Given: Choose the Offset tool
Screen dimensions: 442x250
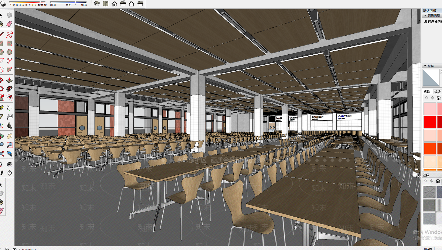Looking at the screenshot, I should point(9,97).
